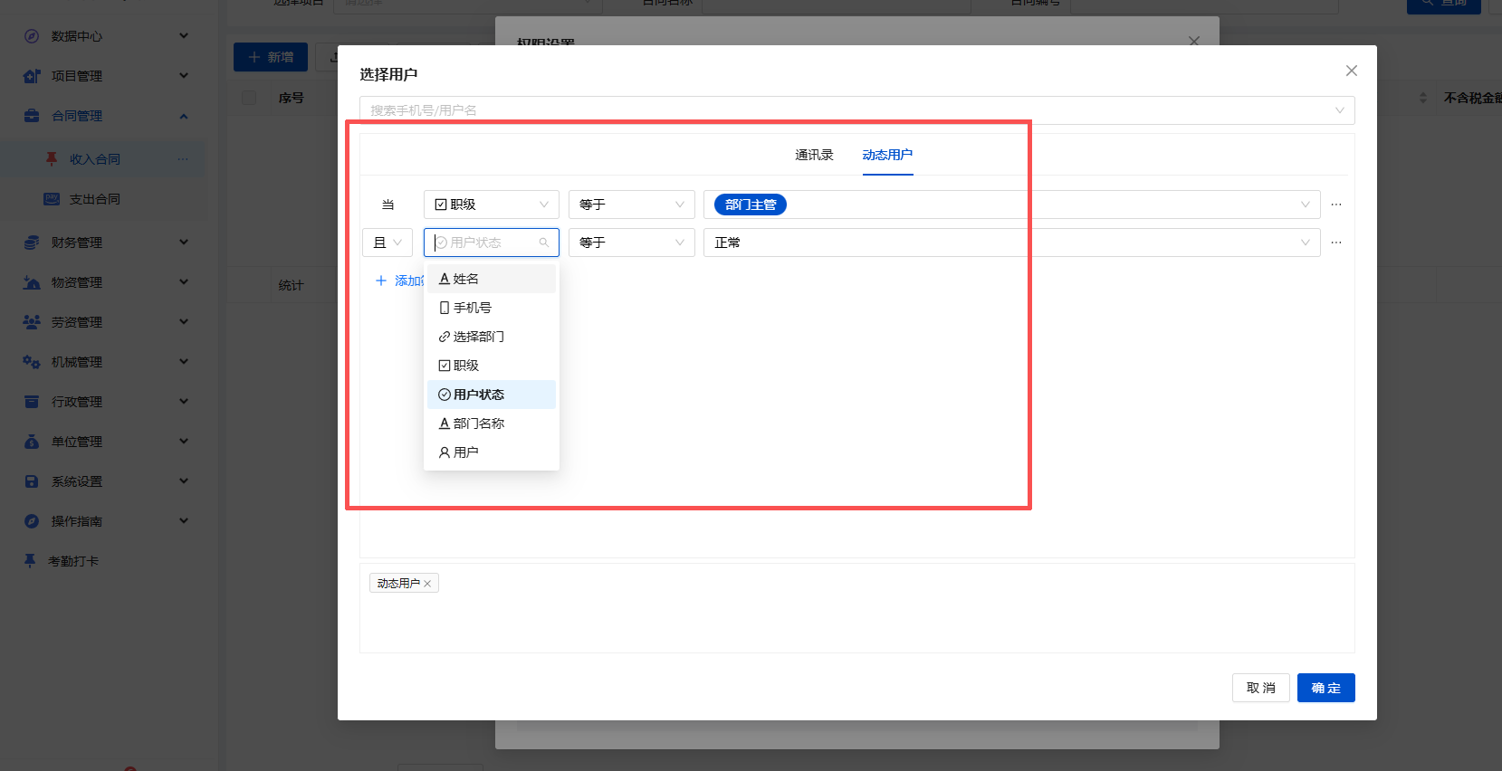Select 姓名 from the field list
This screenshot has height=771, width=1502.
point(492,279)
